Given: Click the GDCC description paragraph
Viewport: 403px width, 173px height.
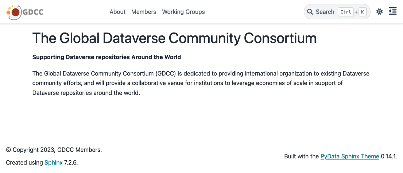Looking at the screenshot, I should click(x=201, y=83).
